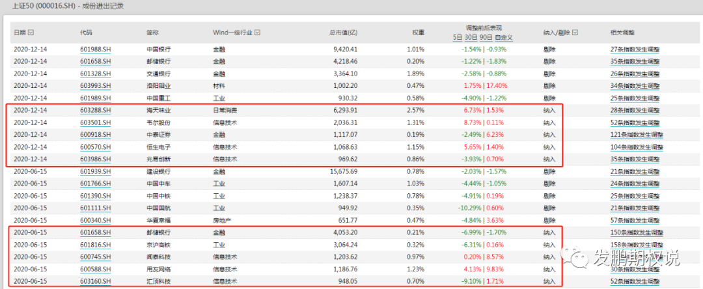Image resolution: width=703 pixels, height=289 pixels.
Task: Open stock code 600918.SH
Action: [x=95, y=135]
